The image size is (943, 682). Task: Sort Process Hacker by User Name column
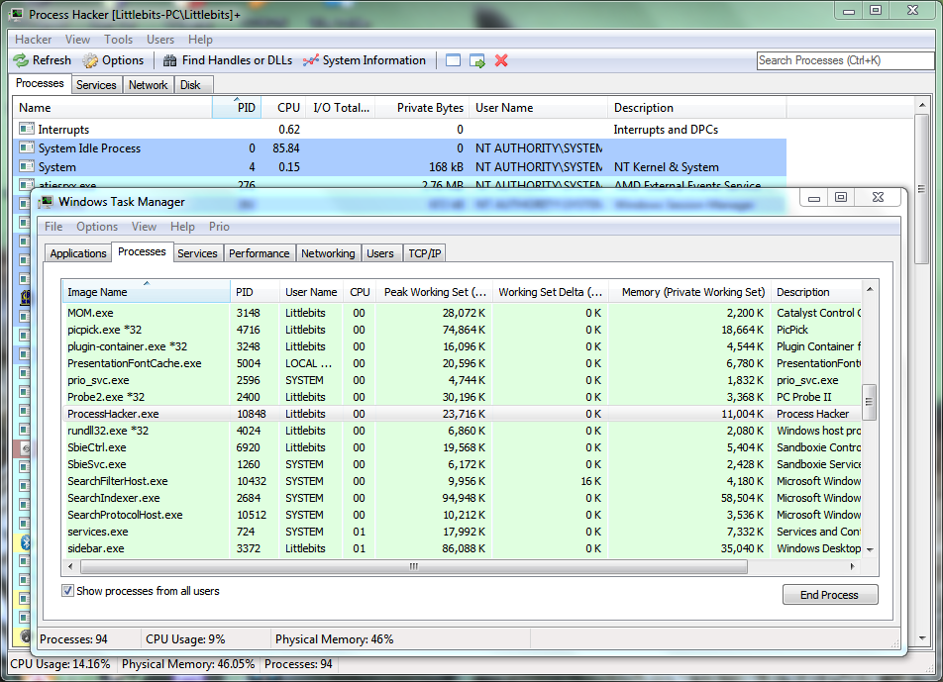pyautogui.click(x=538, y=108)
